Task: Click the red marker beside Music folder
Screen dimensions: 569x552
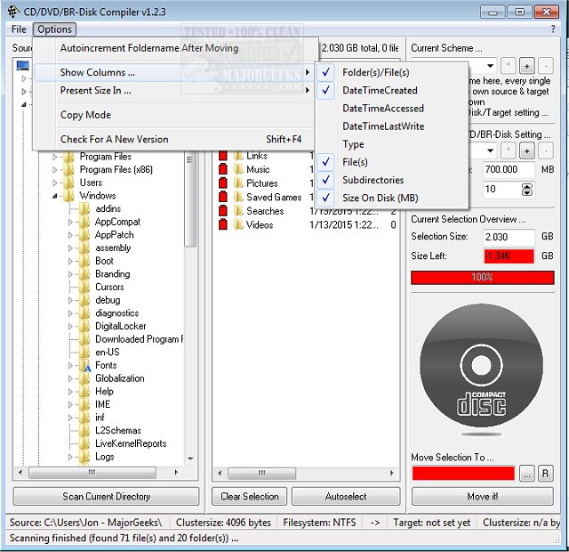Action: pos(223,169)
